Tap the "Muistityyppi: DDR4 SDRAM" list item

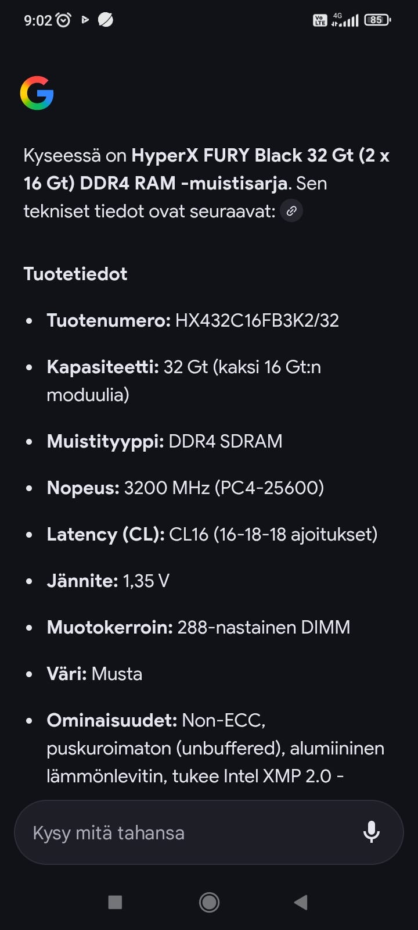click(164, 441)
